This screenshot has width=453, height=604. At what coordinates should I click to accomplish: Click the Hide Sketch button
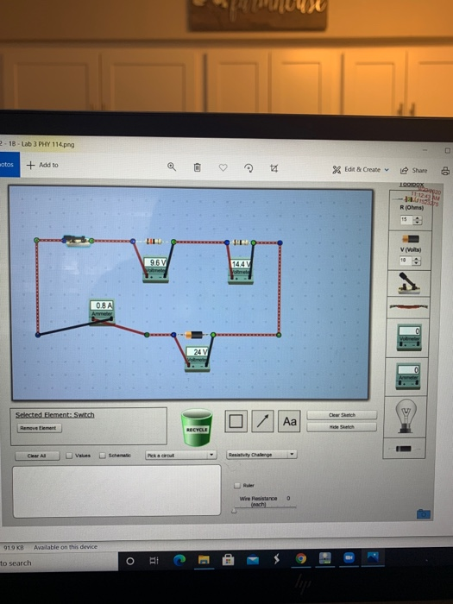342,427
